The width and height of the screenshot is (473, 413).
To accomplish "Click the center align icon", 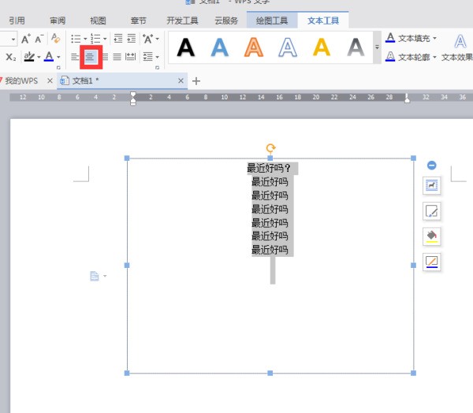I will click(91, 57).
